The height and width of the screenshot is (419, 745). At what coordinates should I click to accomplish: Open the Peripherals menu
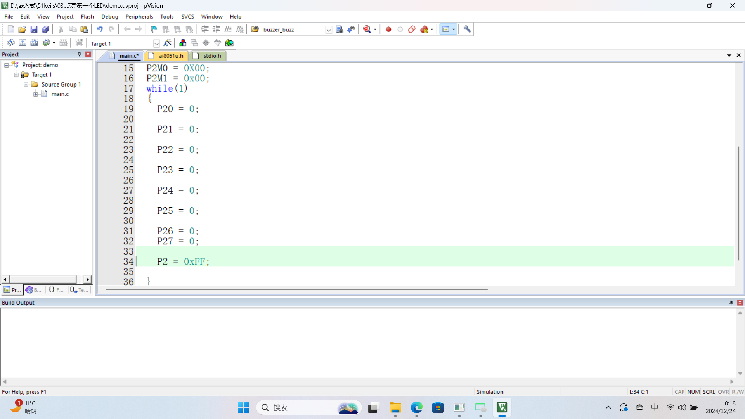click(x=139, y=17)
